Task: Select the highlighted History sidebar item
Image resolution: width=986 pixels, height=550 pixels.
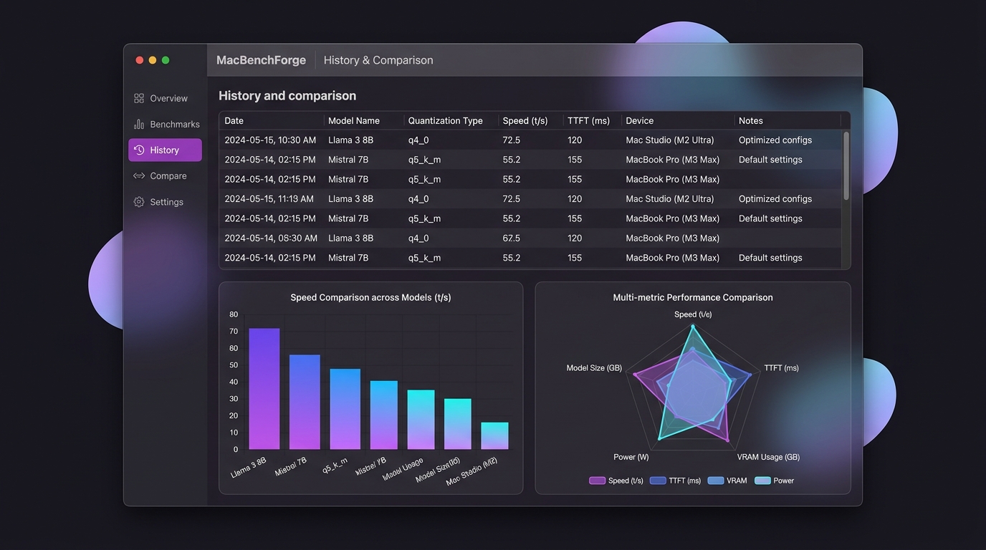Action: (x=165, y=150)
